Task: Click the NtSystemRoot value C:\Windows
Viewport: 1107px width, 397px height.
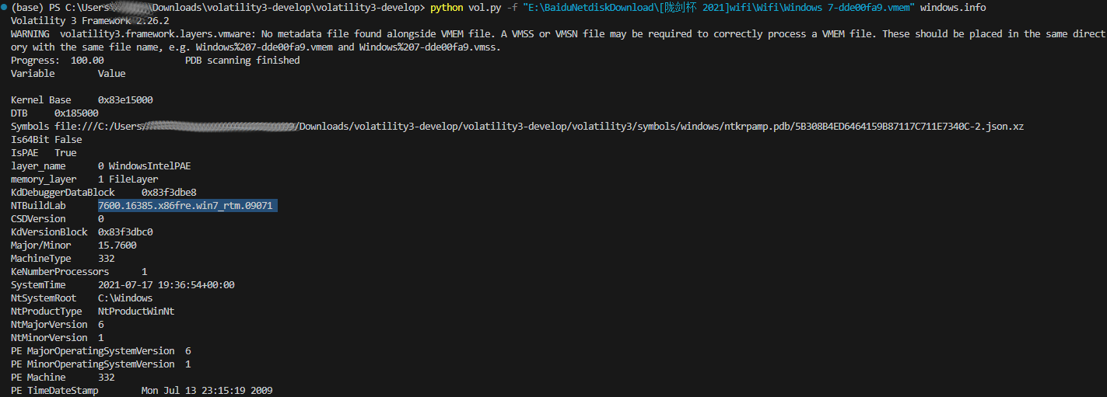Action: click(x=125, y=298)
